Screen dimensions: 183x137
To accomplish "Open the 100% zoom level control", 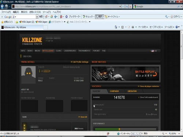I will click(x=174, y=134).
